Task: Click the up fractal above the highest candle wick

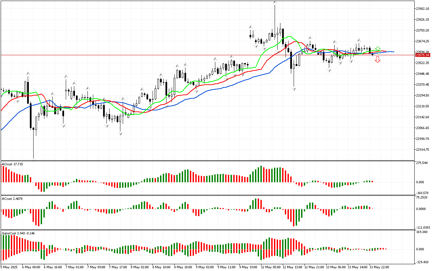Action: 275,3
